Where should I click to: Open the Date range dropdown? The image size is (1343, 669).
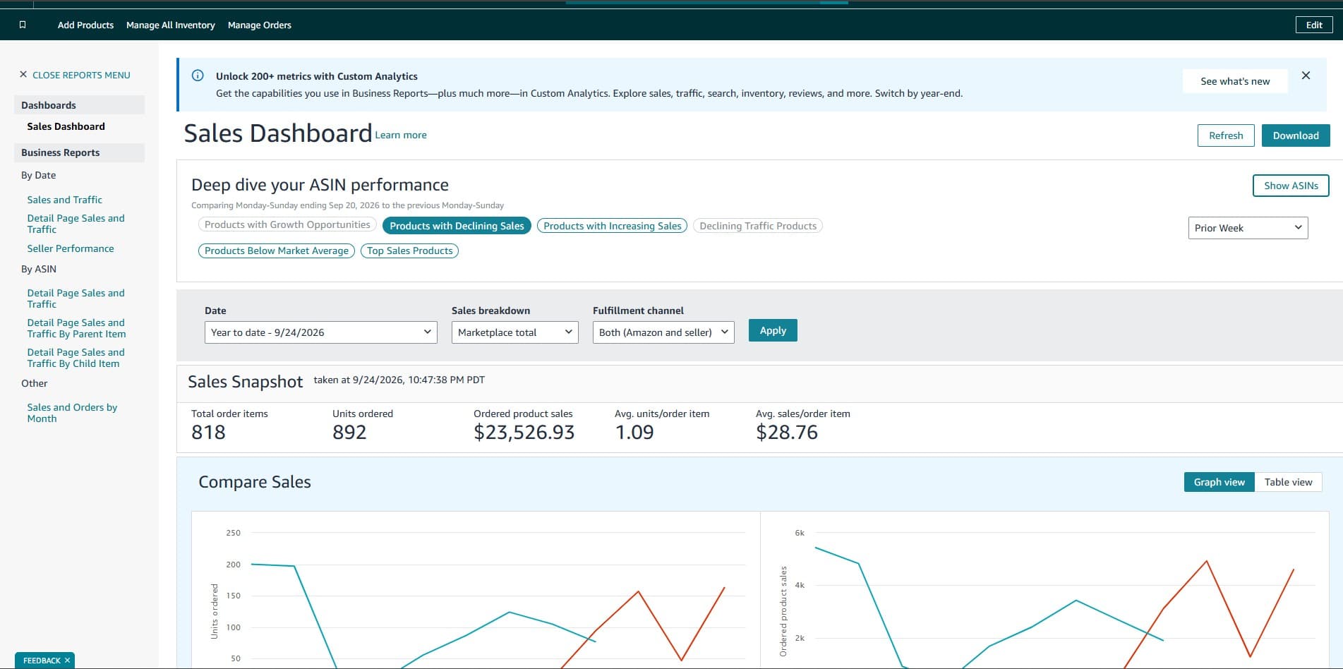click(321, 332)
